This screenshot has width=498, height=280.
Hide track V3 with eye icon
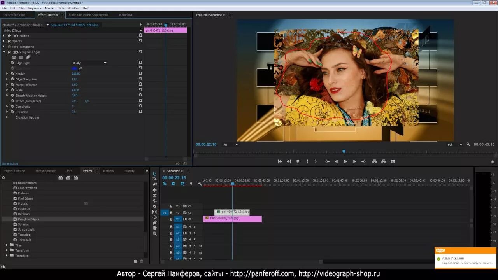point(190,206)
